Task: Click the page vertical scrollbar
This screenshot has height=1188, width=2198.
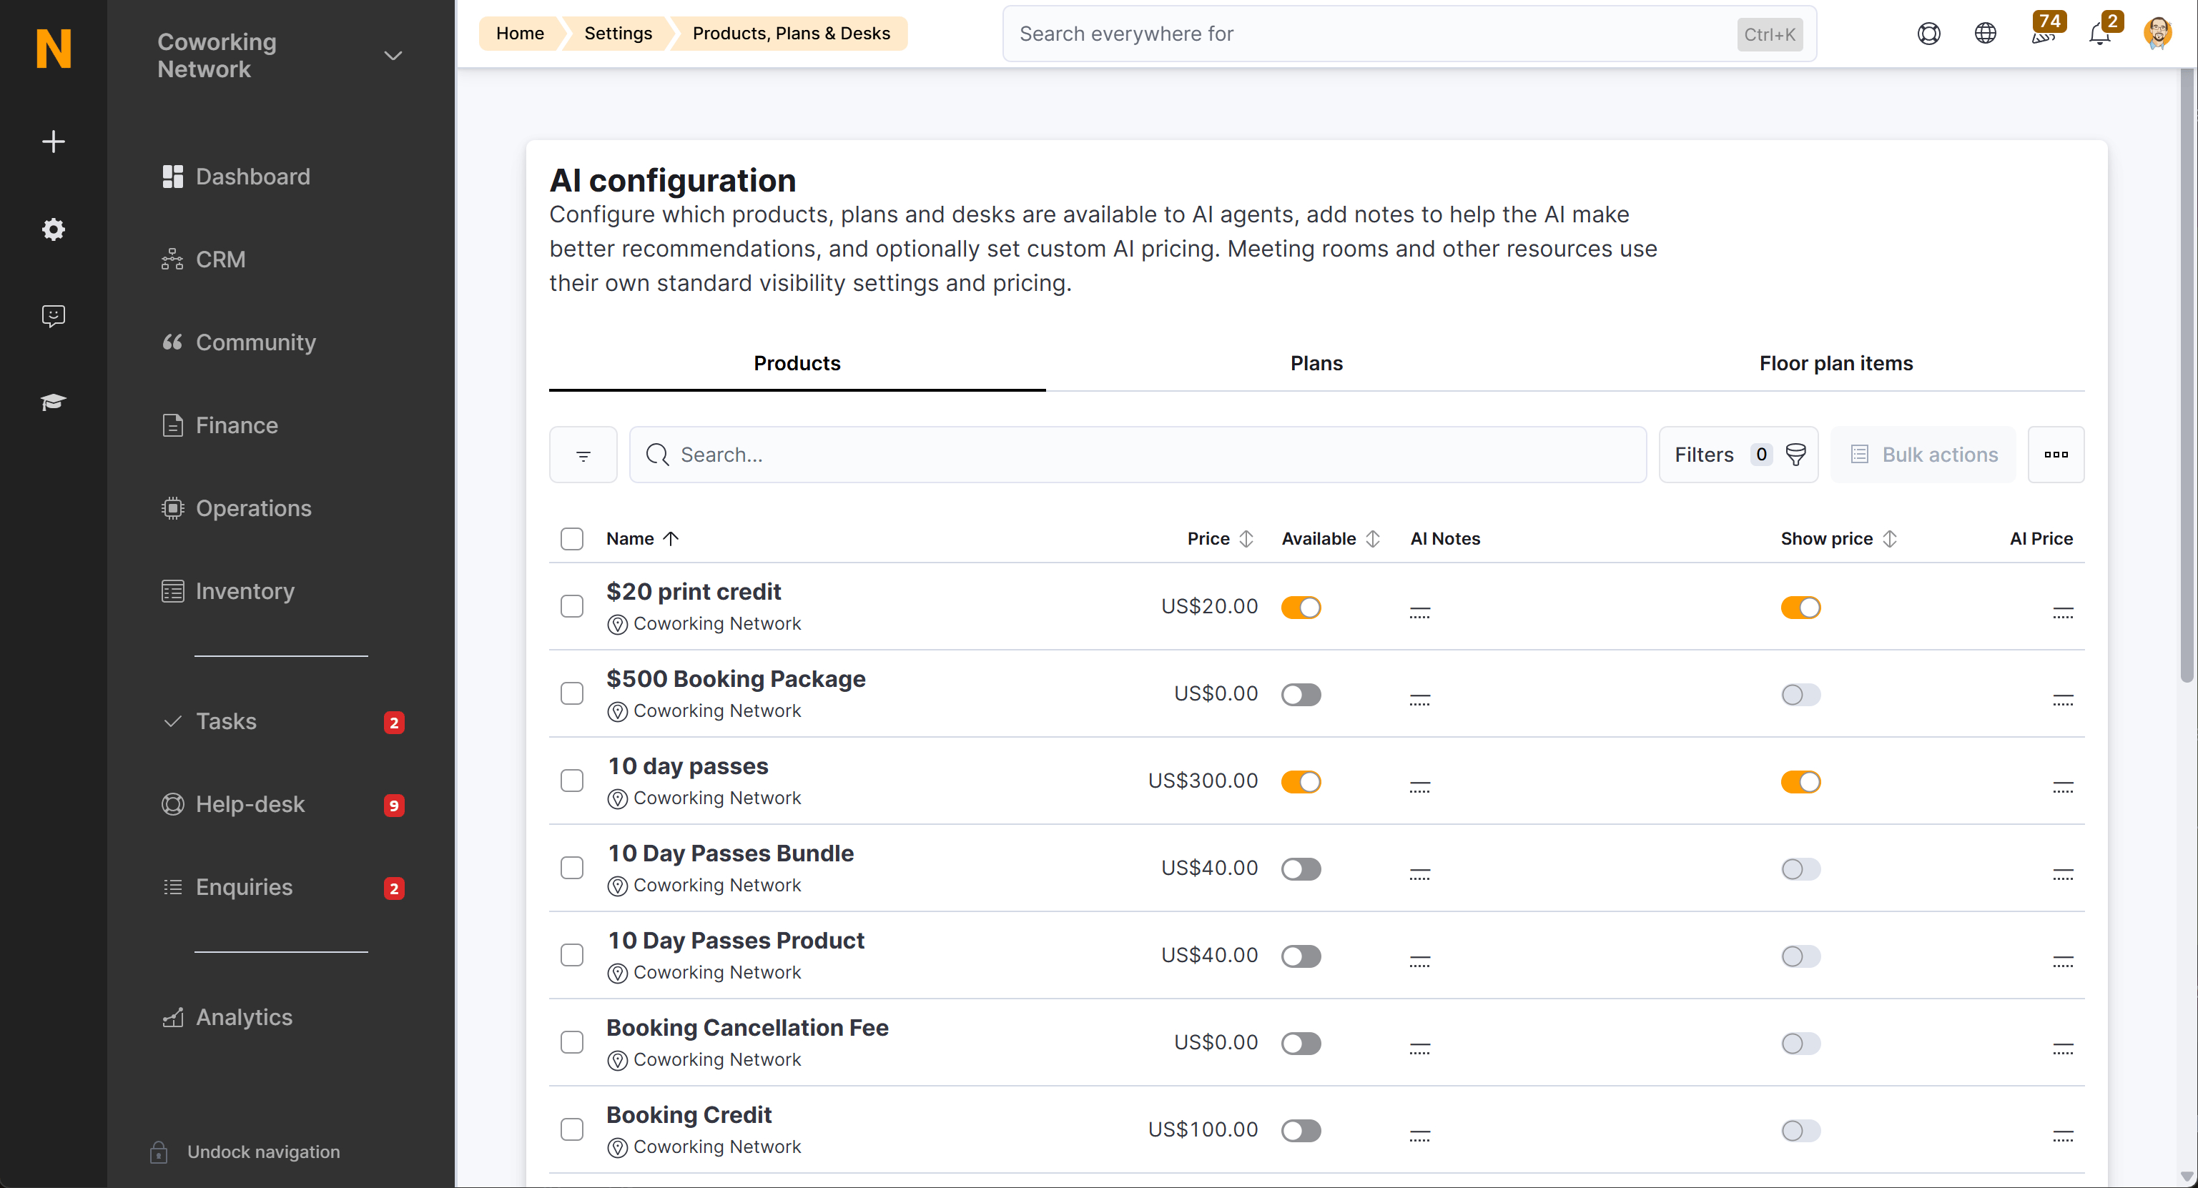Action: click(2186, 375)
